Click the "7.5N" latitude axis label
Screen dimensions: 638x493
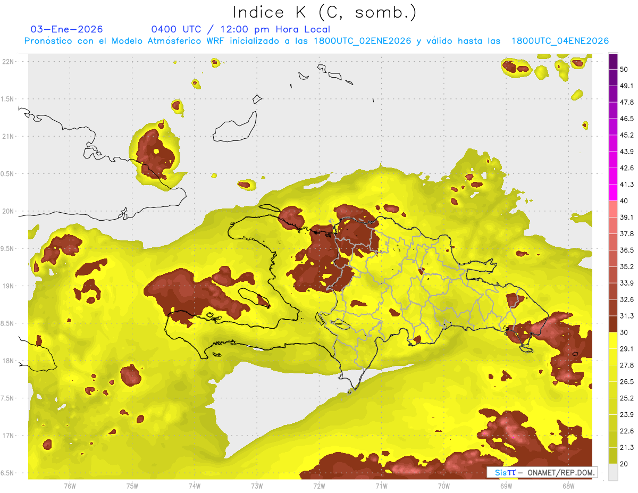click(x=8, y=398)
